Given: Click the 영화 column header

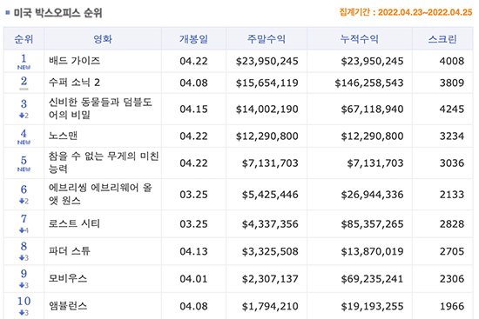Looking at the screenshot, I should click(103, 39).
